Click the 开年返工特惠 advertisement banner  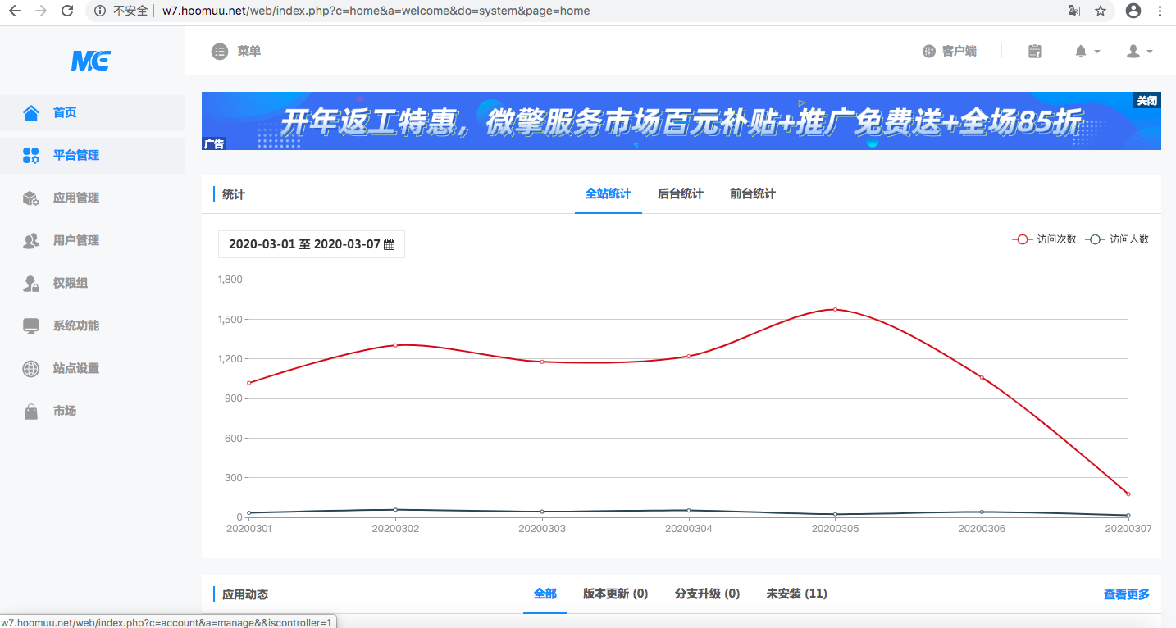point(681,121)
